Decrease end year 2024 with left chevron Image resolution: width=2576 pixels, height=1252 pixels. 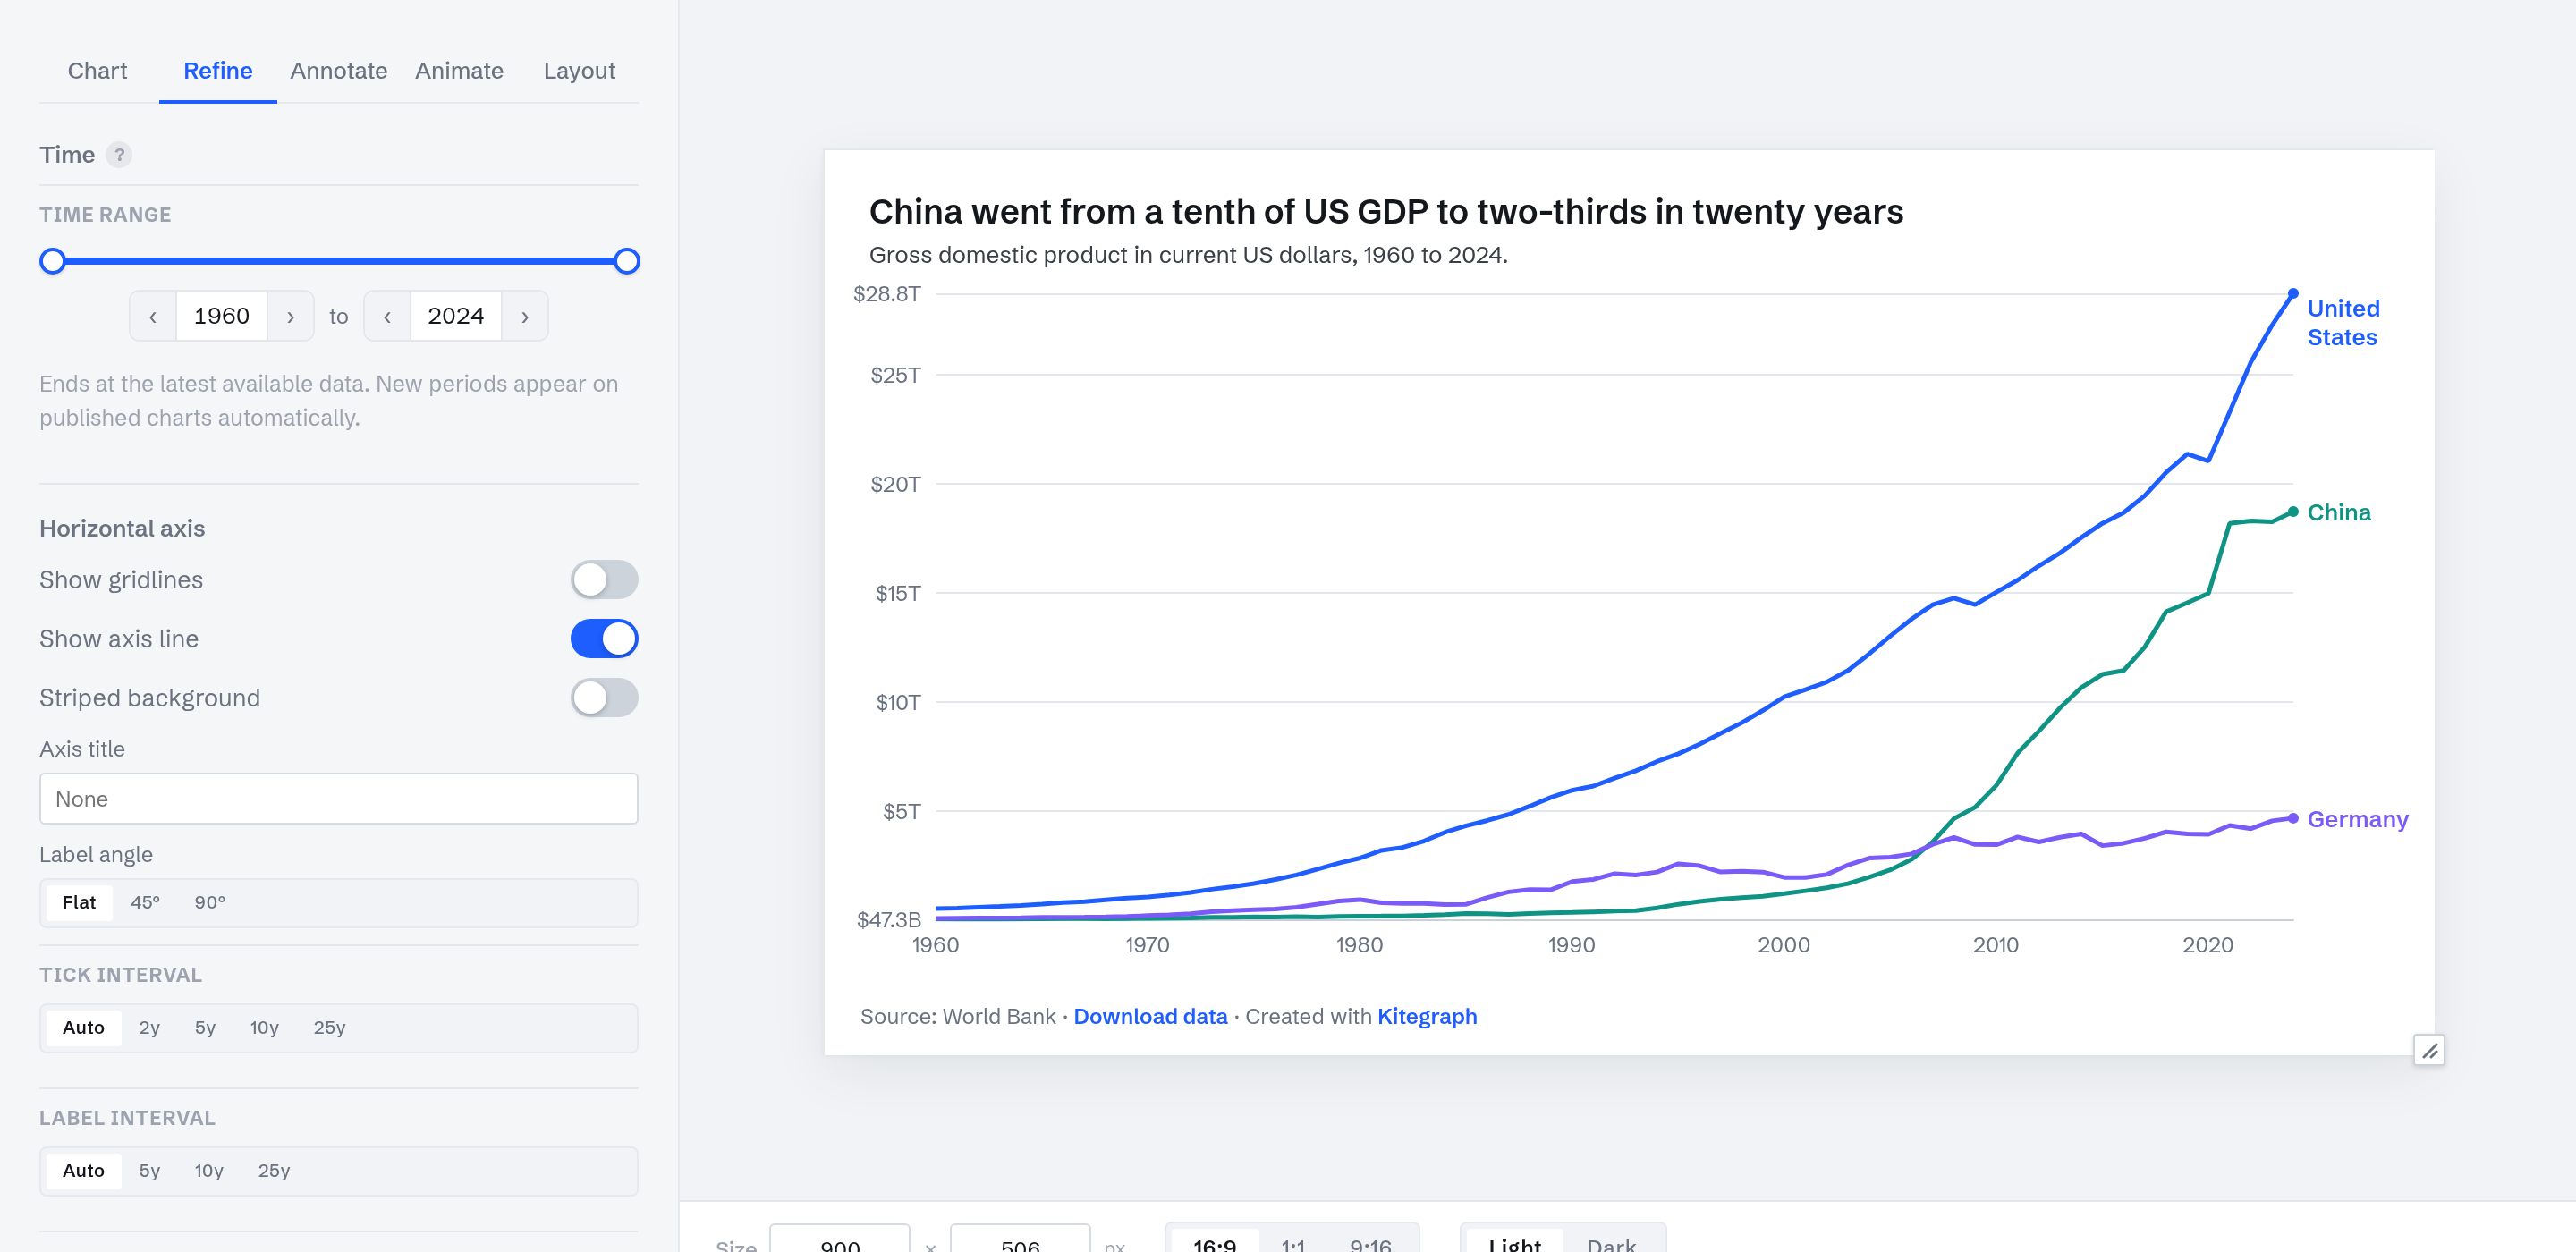click(387, 316)
